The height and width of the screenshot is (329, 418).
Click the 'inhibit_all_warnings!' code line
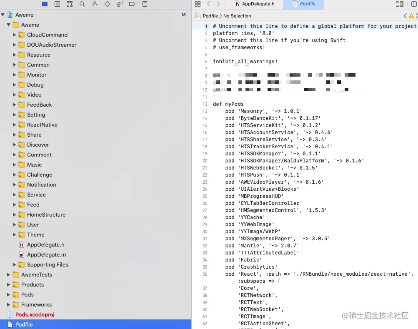(245, 62)
